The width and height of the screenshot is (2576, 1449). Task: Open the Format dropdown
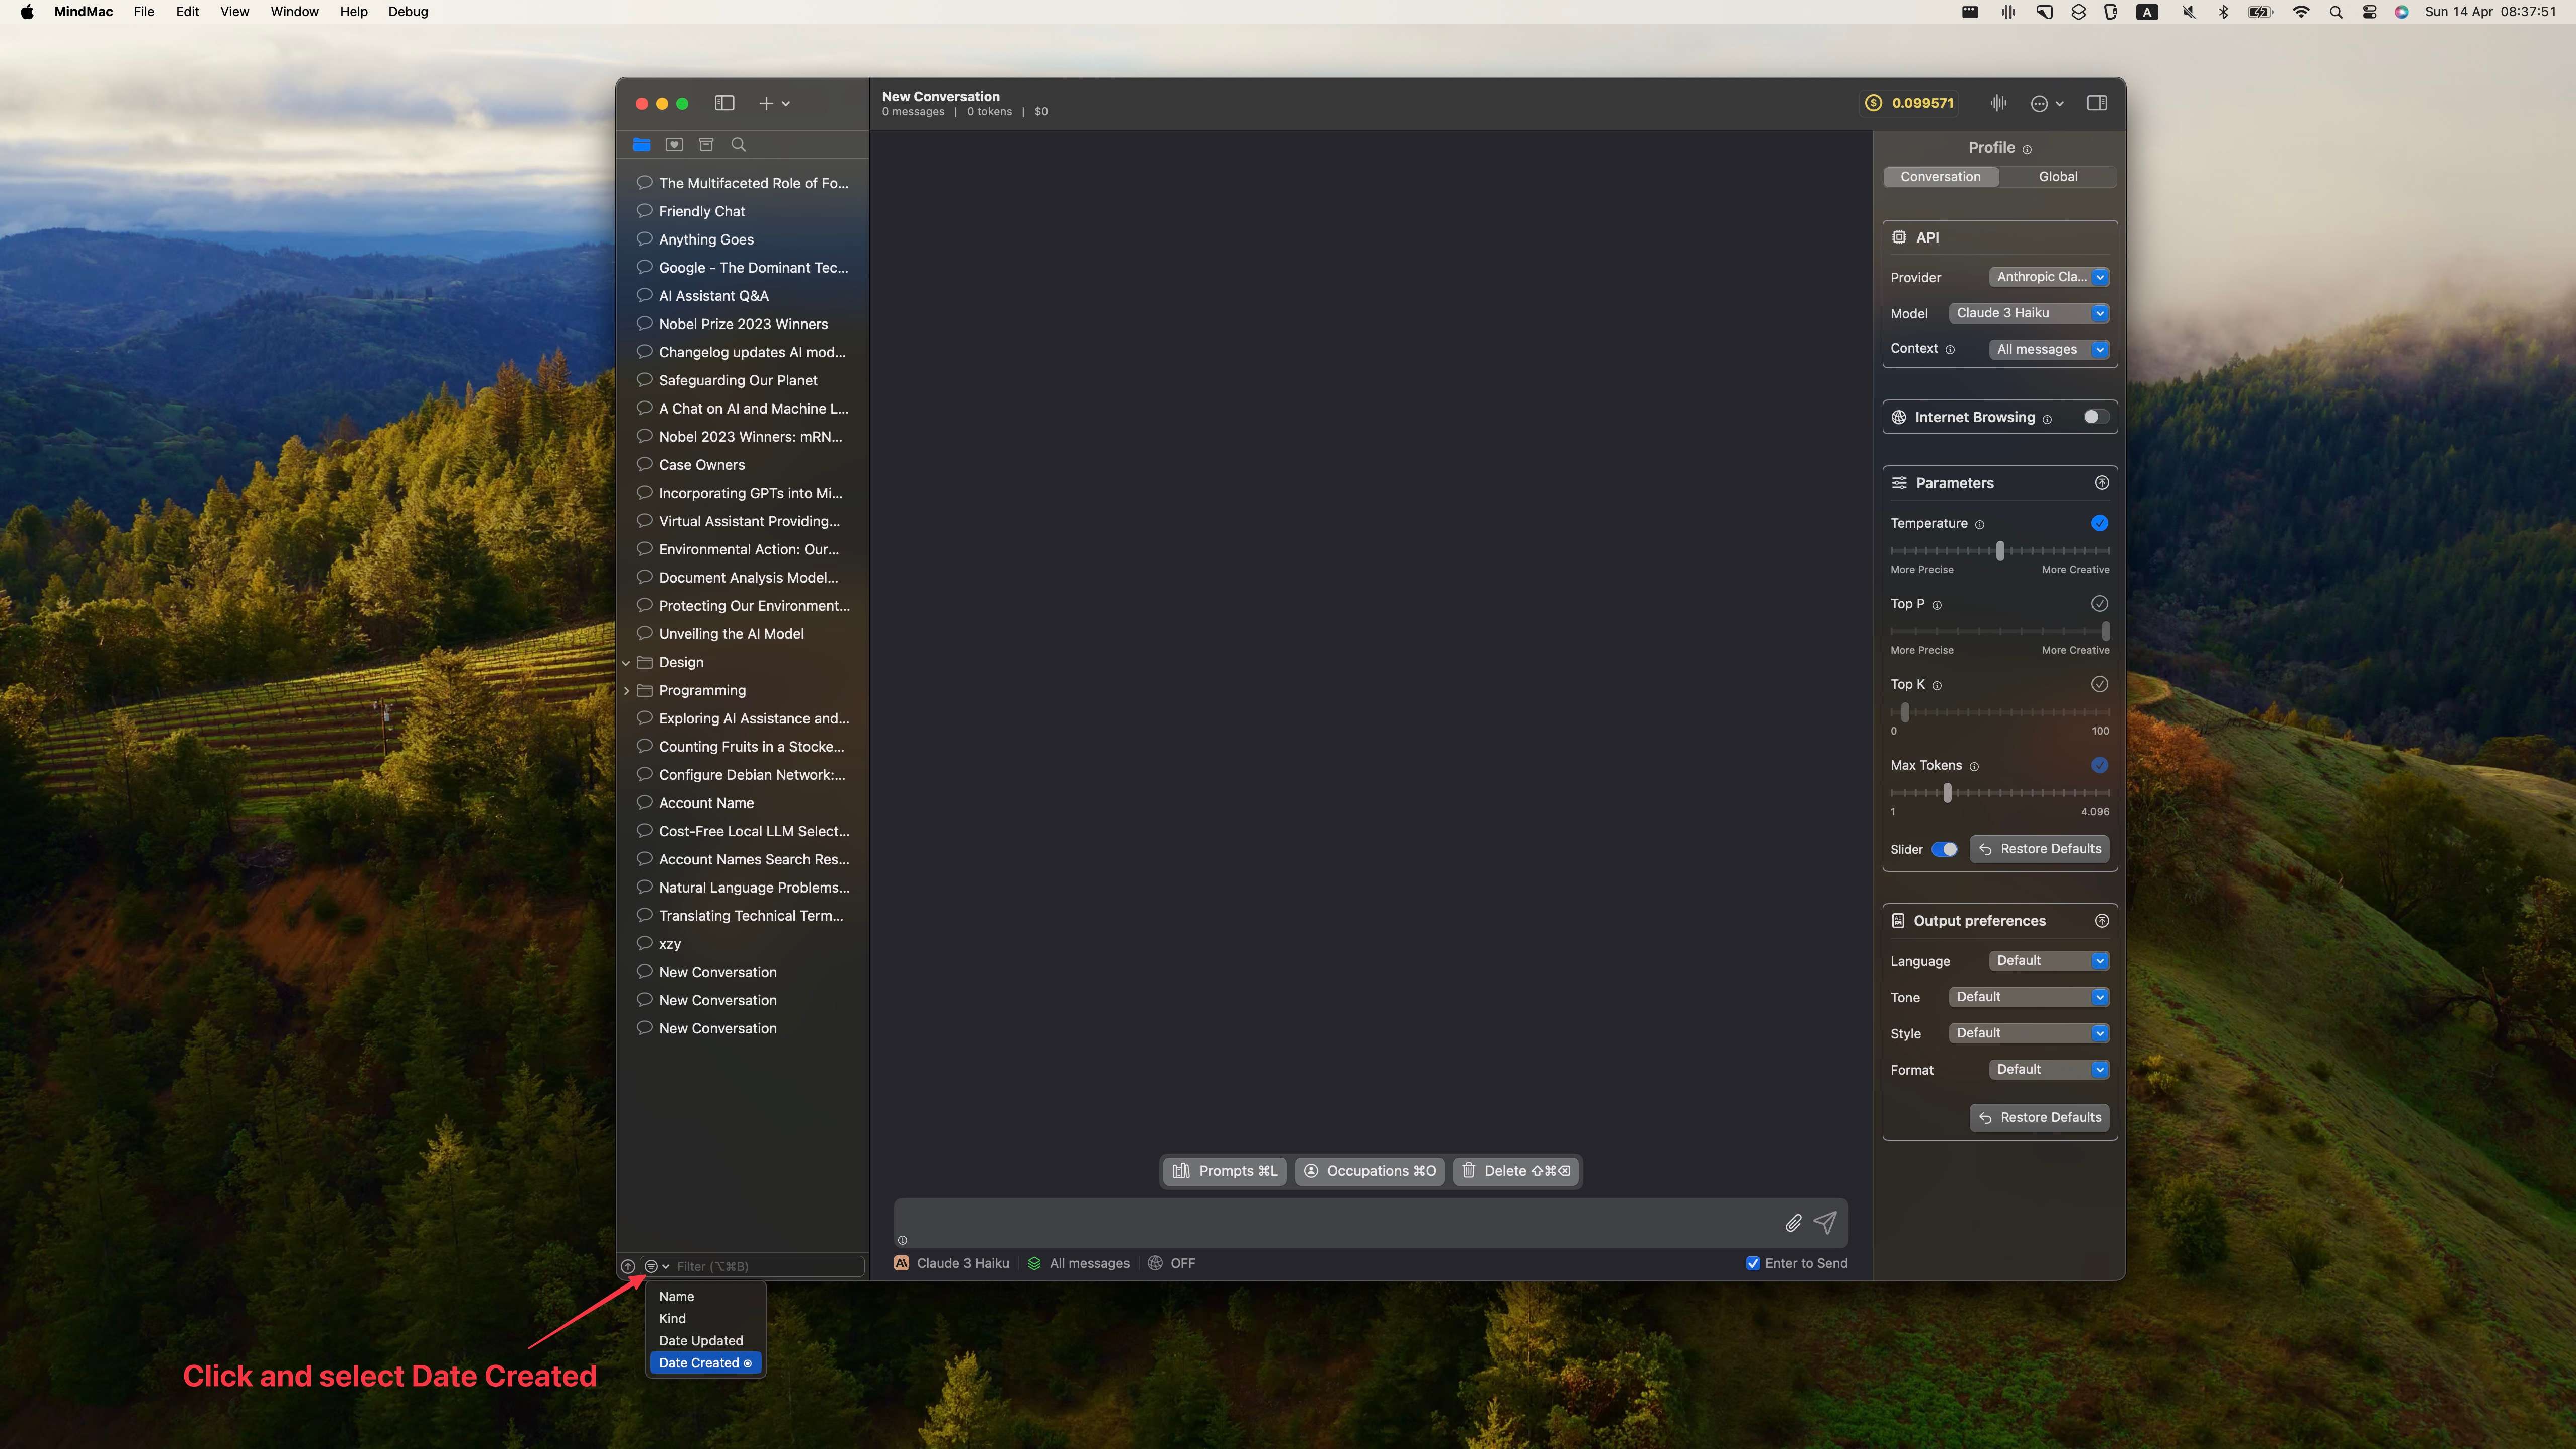pyautogui.click(x=2049, y=1069)
